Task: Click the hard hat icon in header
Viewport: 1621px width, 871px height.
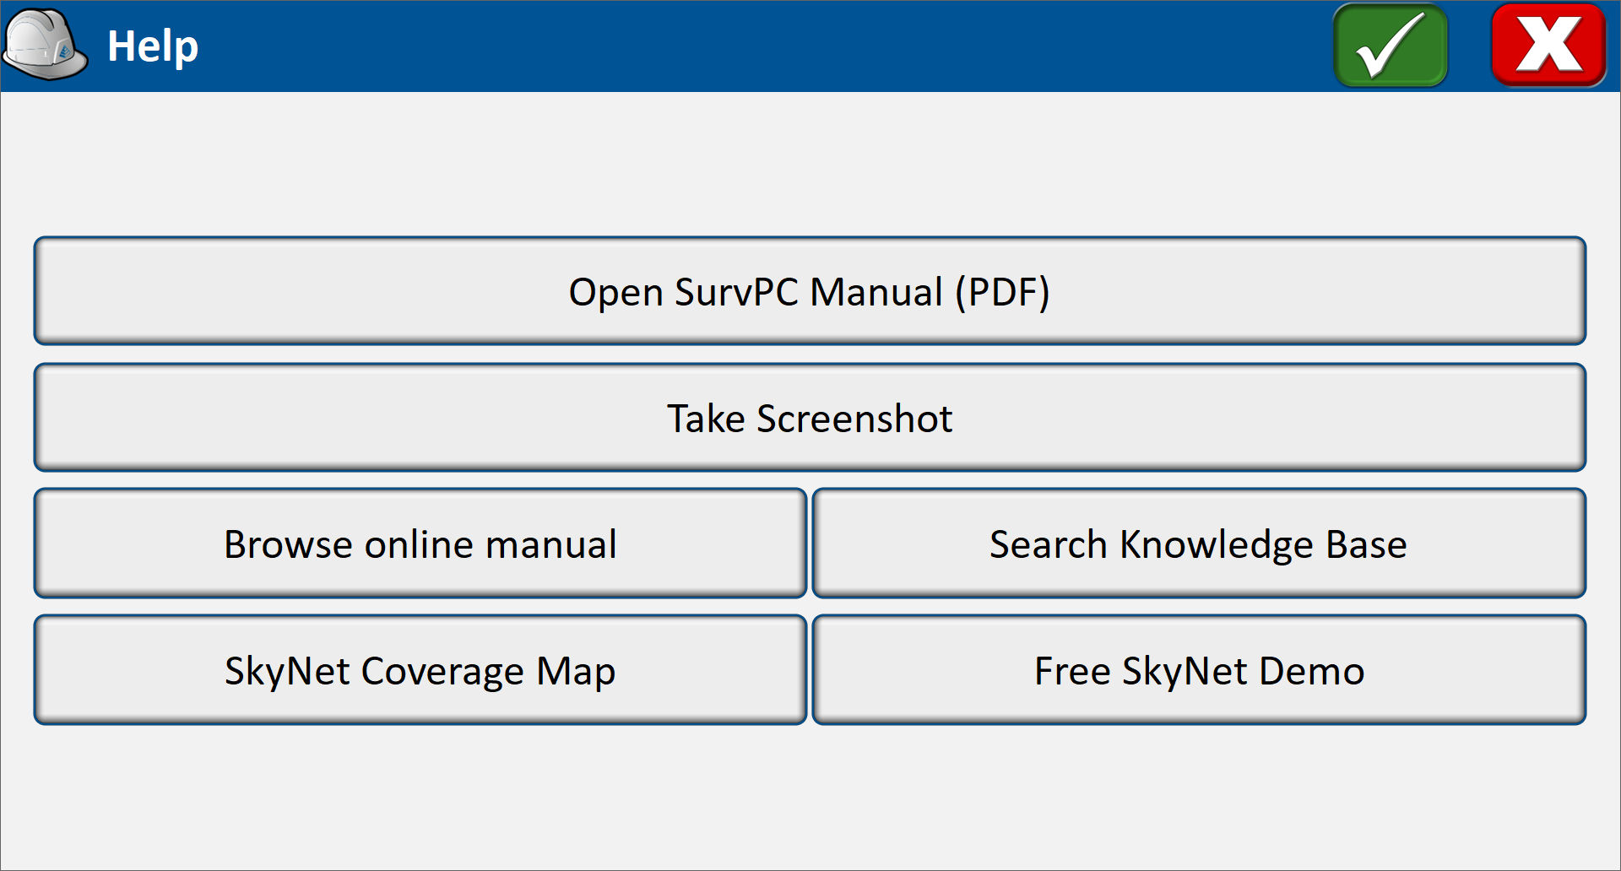Action: 45,45
